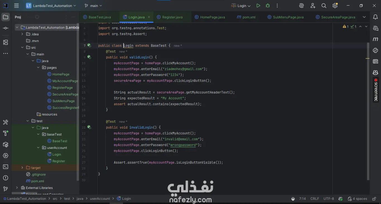Viewport: 381px width, 204px height.
Task: Open the Problems tool window
Action: (x=6, y=178)
